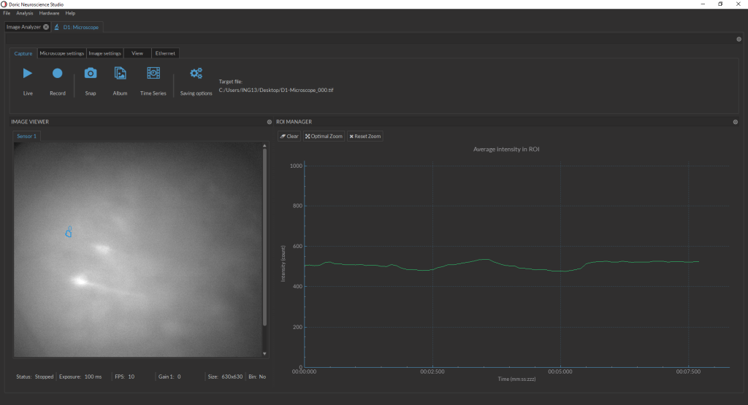This screenshot has height=405, width=748.
Task: Apply Optimal Zoom to graph
Action: click(324, 136)
